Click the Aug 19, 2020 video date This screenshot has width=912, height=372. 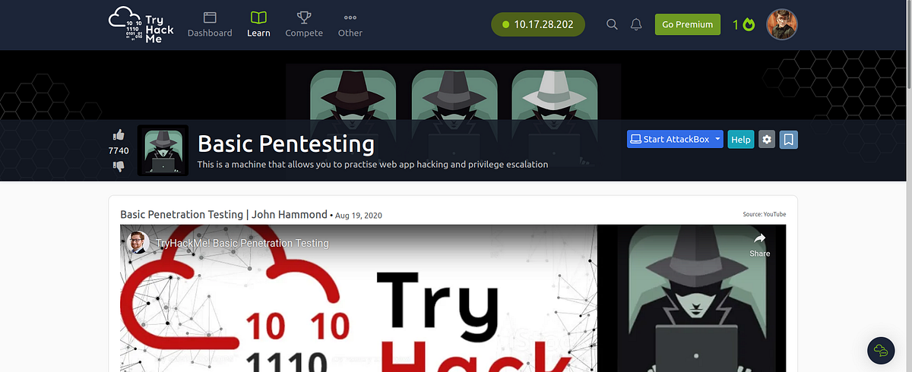tap(359, 216)
